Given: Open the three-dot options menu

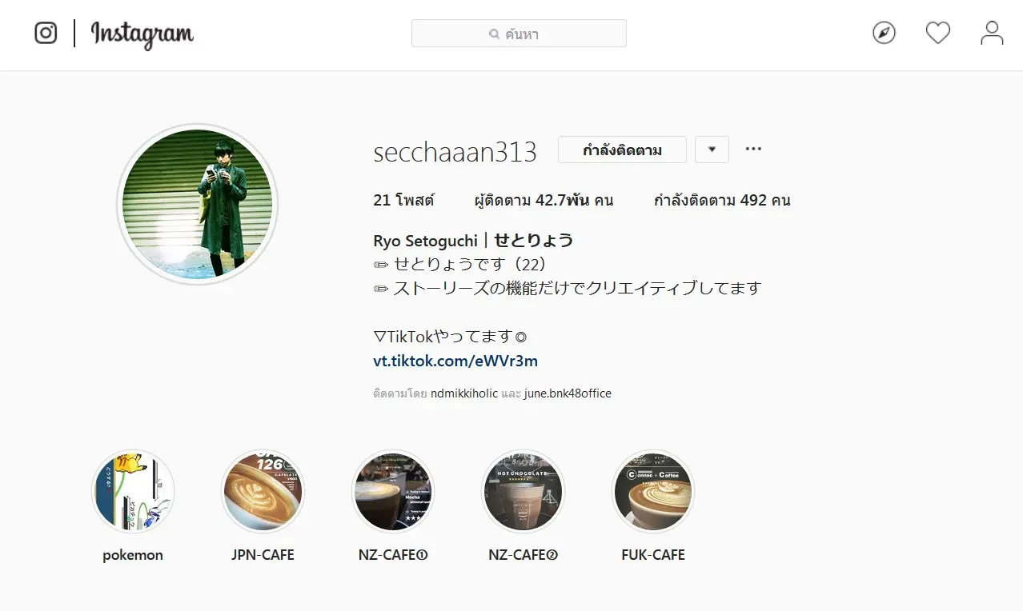Looking at the screenshot, I should point(753,149).
